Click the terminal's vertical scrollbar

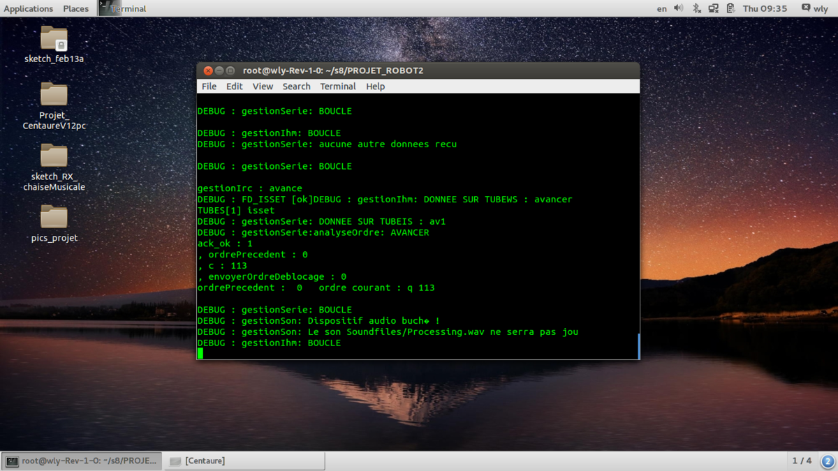pyautogui.click(x=638, y=346)
